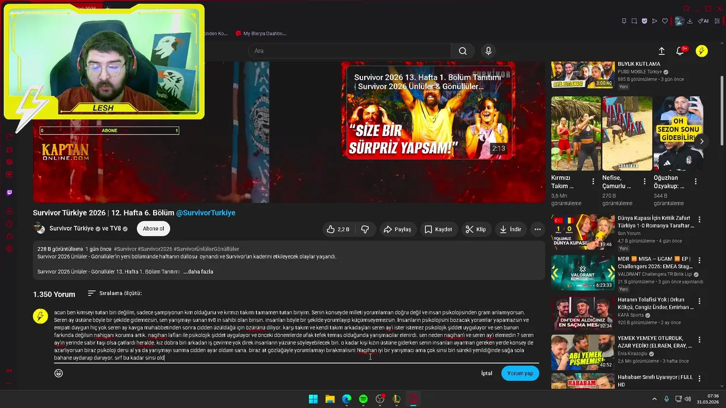Open options for Oğuzhan Özyakup short
The width and height of the screenshot is (726, 408).
(x=696, y=182)
